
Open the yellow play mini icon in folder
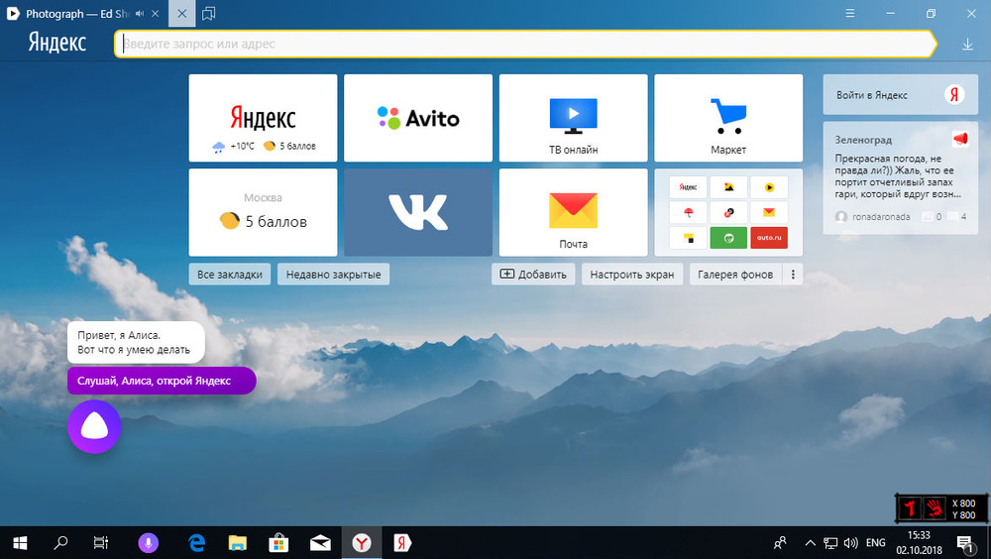[769, 187]
